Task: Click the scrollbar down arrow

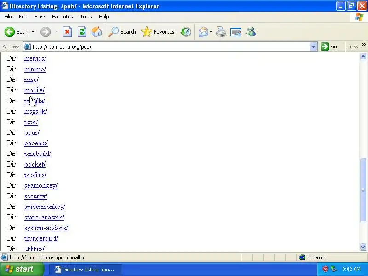Action: [x=363, y=247]
